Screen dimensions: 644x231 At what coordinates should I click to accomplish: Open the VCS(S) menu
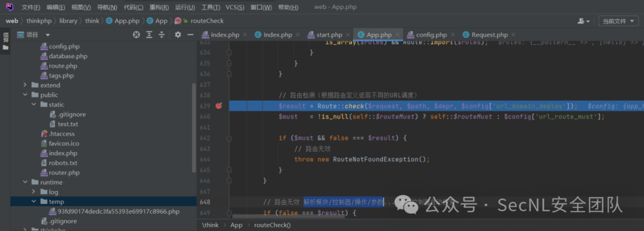235,7
